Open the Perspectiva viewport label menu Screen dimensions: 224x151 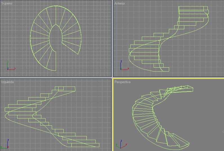point(122,82)
